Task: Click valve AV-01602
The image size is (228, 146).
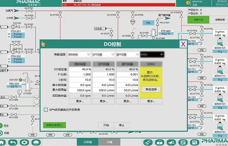Action: 133,35
